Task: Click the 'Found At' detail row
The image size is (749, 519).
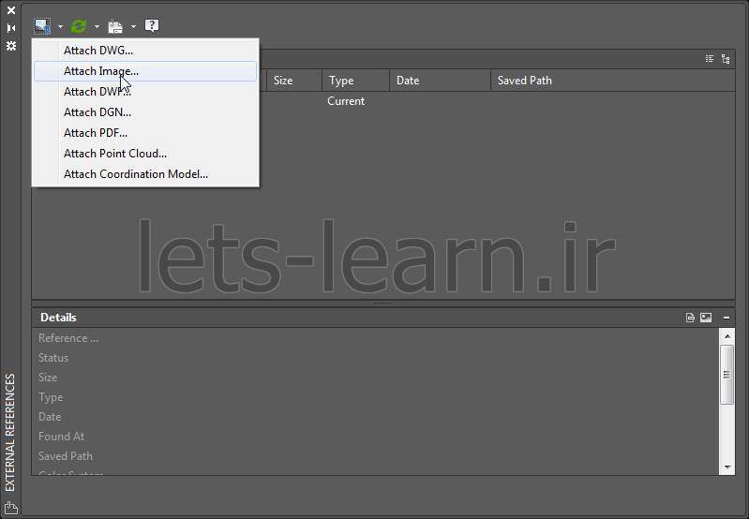Action: coord(376,436)
